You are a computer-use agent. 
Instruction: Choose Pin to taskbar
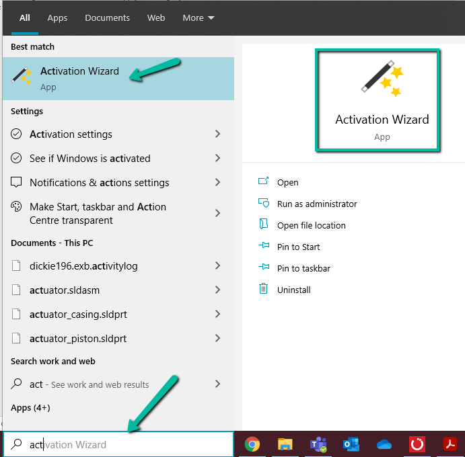pyautogui.click(x=303, y=268)
